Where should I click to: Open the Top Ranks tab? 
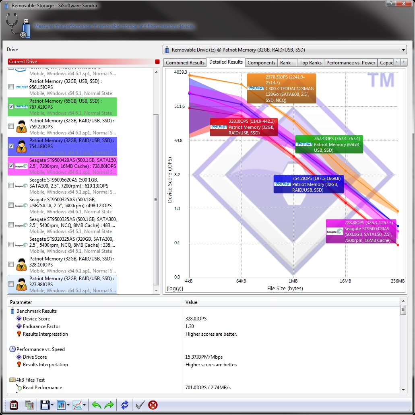310,63
